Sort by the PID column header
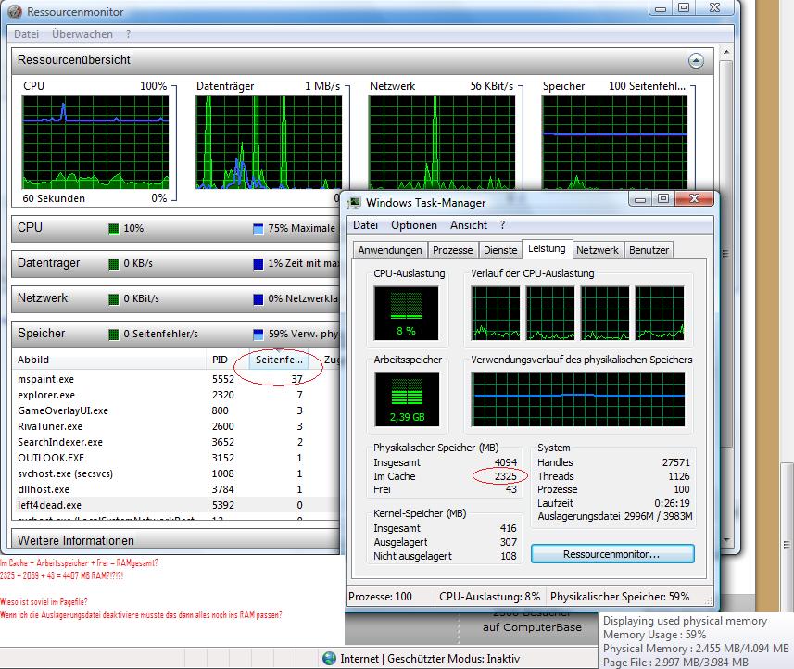This screenshot has width=794, height=669. [220, 360]
